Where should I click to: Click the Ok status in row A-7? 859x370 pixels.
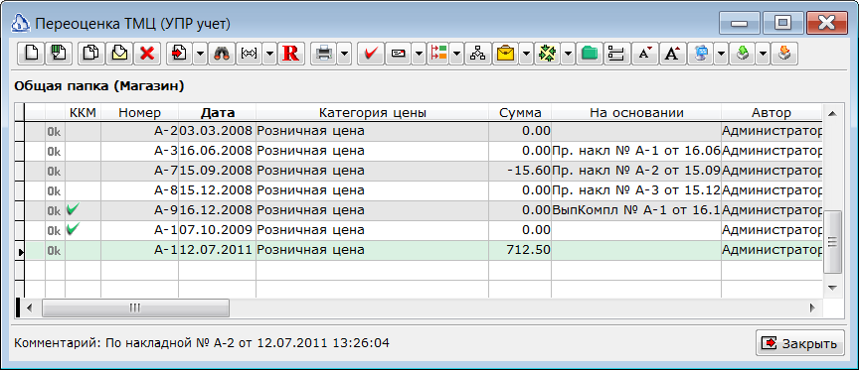click(x=55, y=171)
